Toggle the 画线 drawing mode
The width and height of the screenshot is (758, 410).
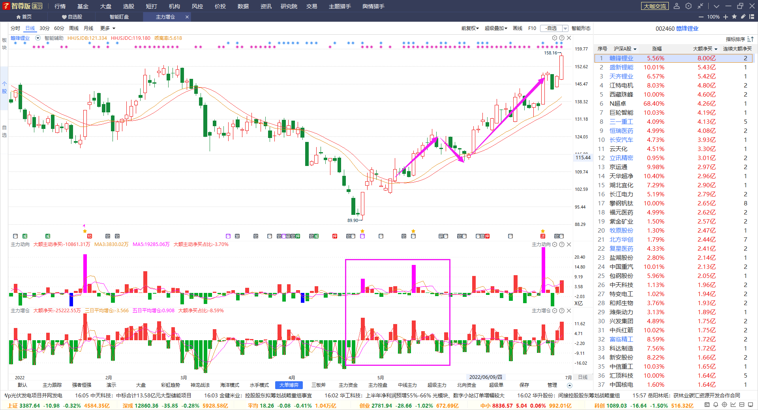518,28
